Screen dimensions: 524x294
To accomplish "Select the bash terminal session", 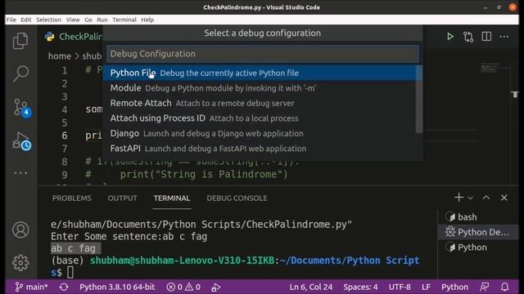I will pos(478,217).
